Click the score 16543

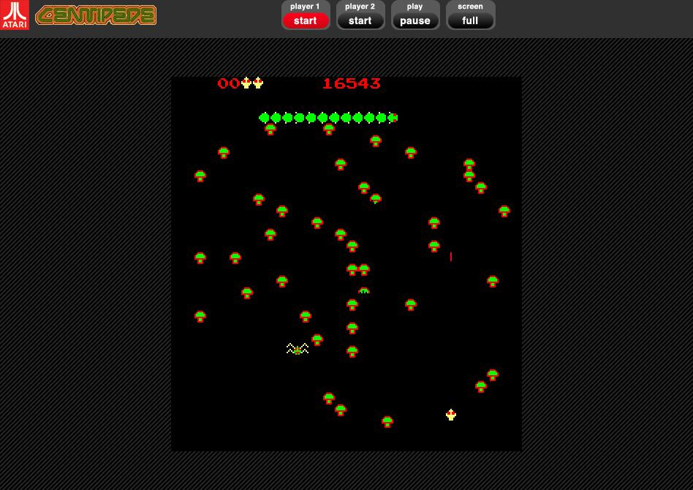tap(352, 83)
